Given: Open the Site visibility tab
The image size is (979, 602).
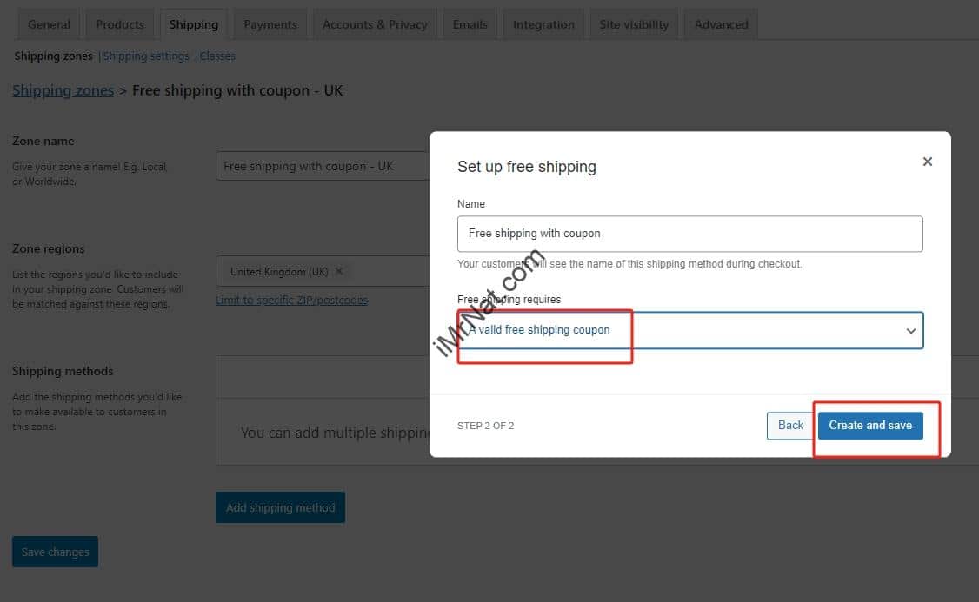Looking at the screenshot, I should [x=634, y=24].
